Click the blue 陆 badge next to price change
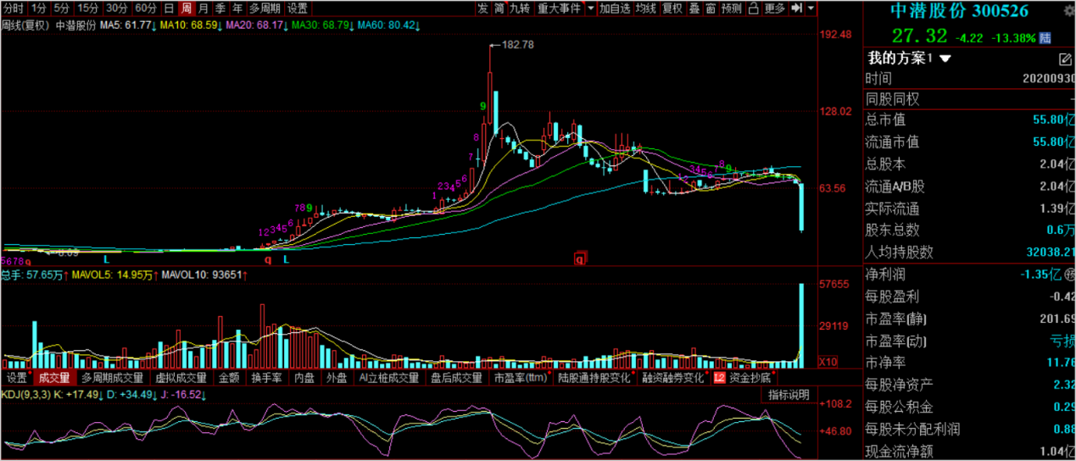The height and width of the screenshot is (461, 1076). [x=1045, y=37]
